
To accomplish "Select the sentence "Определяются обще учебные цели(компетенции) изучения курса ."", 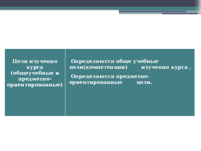I will click(x=130, y=64).
